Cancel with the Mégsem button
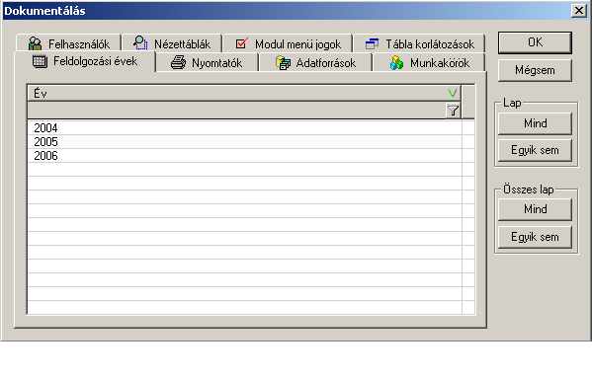The width and height of the screenshot is (592, 379). pos(535,70)
